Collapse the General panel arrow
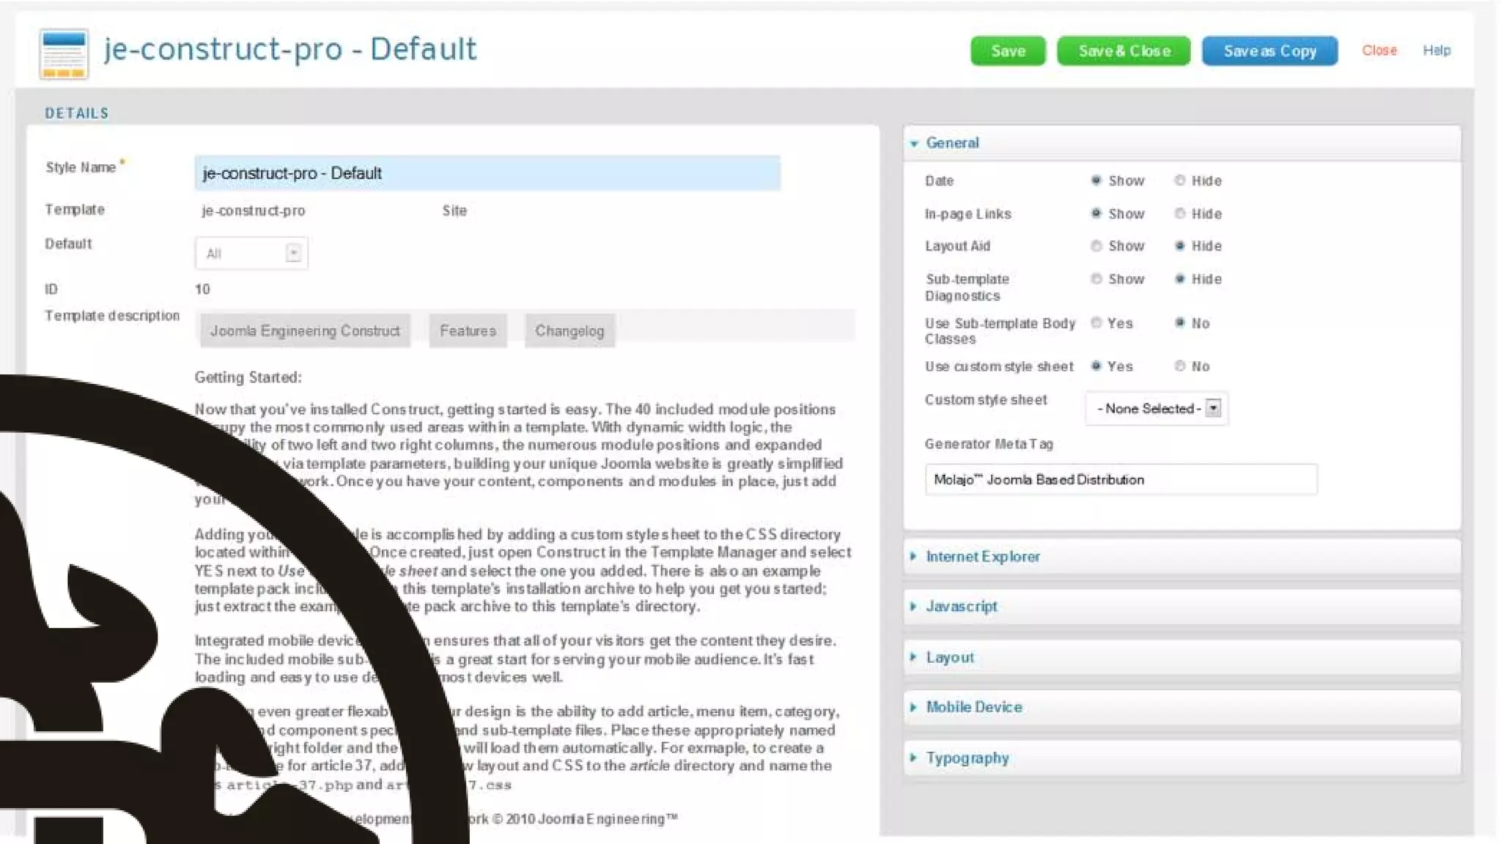The image size is (1501, 844). [x=914, y=144]
